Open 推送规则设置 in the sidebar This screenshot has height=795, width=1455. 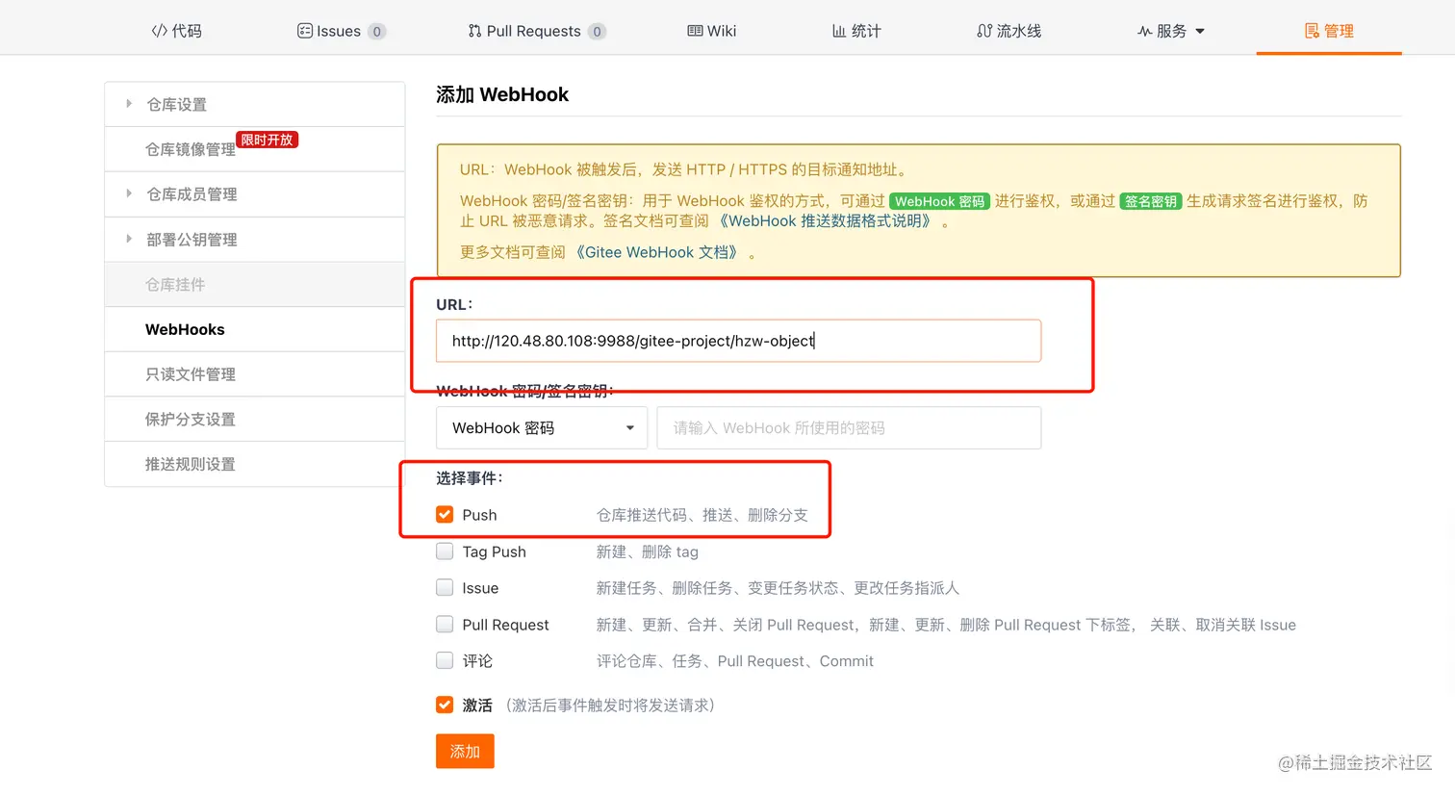point(255,464)
